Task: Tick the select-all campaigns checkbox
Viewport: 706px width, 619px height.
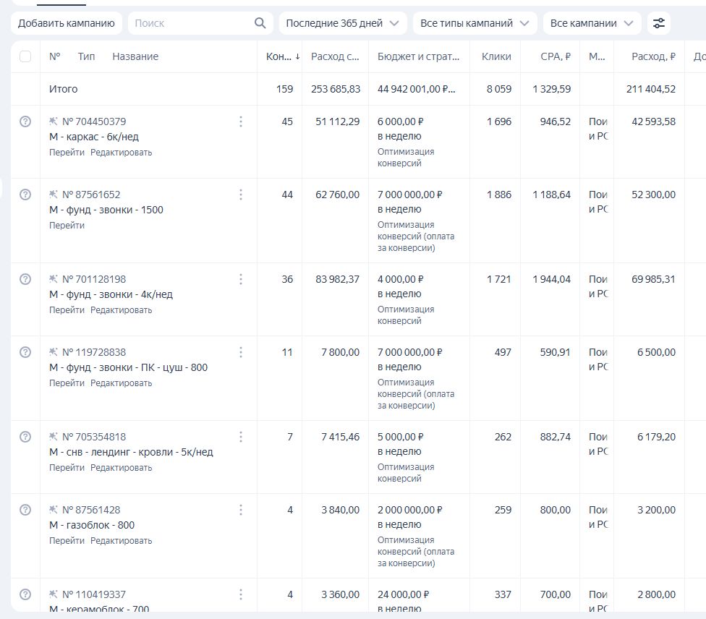Action: click(25, 56)
